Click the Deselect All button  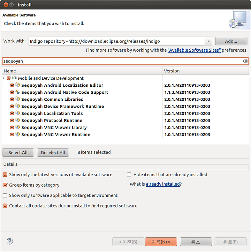click(x=53, y=152)
